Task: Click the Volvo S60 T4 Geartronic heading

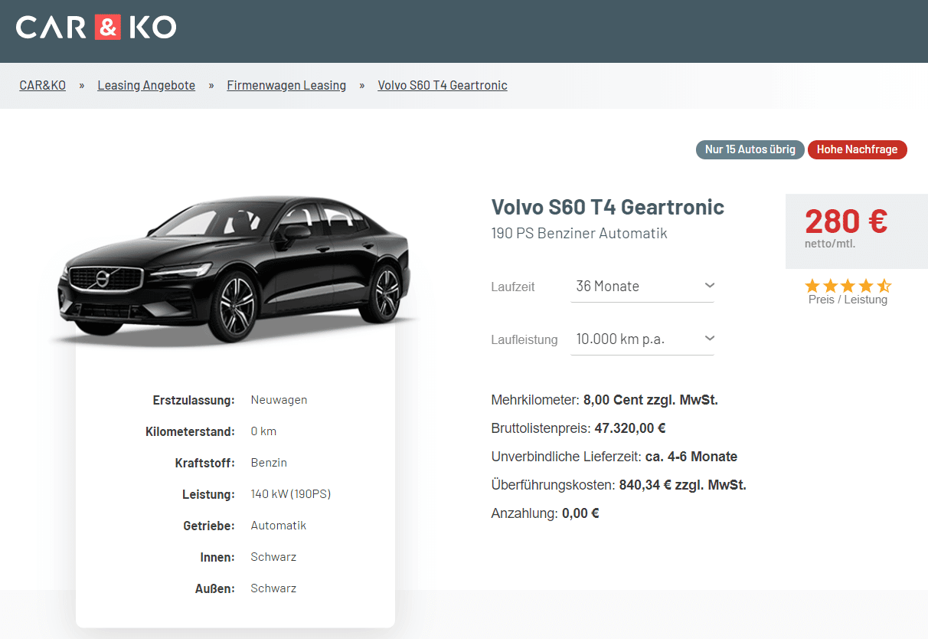Action: 608,207
